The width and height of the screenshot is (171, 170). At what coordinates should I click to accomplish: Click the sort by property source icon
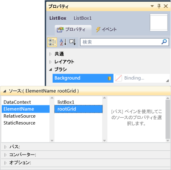tap(72, 42)
